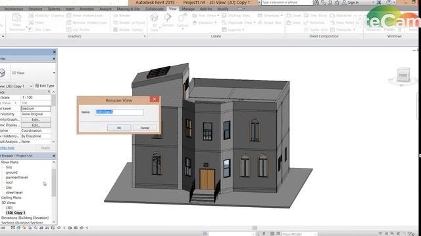This screenshot has height=236, width=421.
Task: Switch to the Modify ribbon tab
Action: point(222,9)
